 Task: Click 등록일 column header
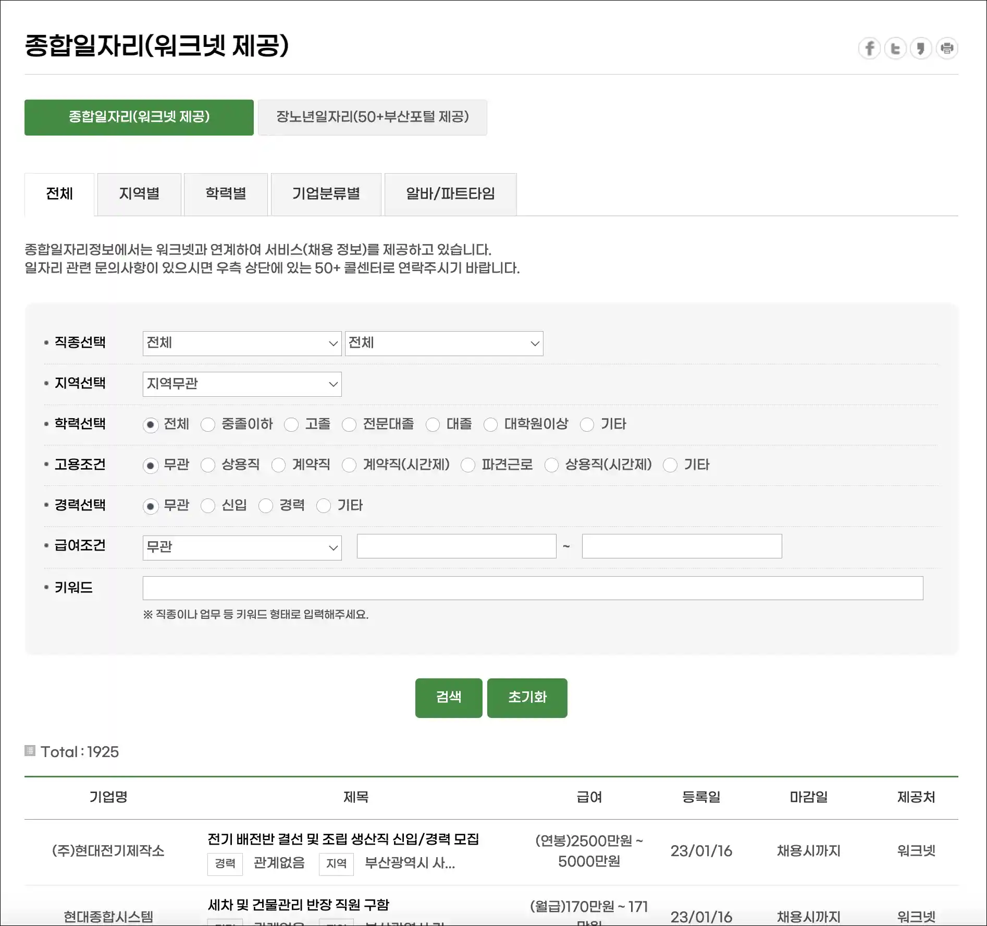701,797
